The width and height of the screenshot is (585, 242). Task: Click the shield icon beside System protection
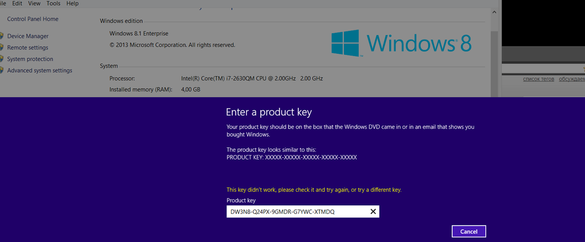point(2,59)
